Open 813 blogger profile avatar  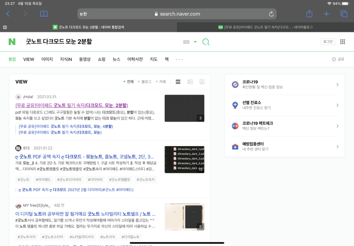(18, 148)
